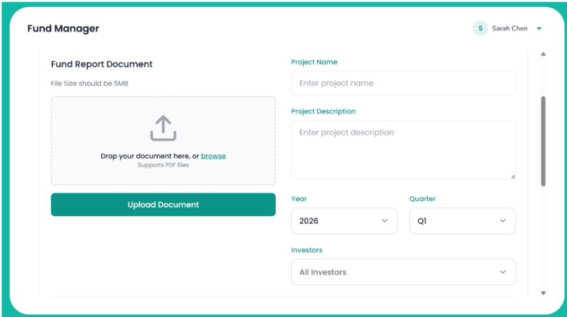Click the Year label
The width and height of the screenshot is (567, 317).
point(299,199)
